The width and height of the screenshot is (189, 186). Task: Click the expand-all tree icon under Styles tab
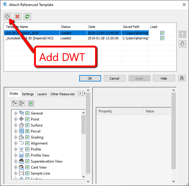tap(15, 103)
